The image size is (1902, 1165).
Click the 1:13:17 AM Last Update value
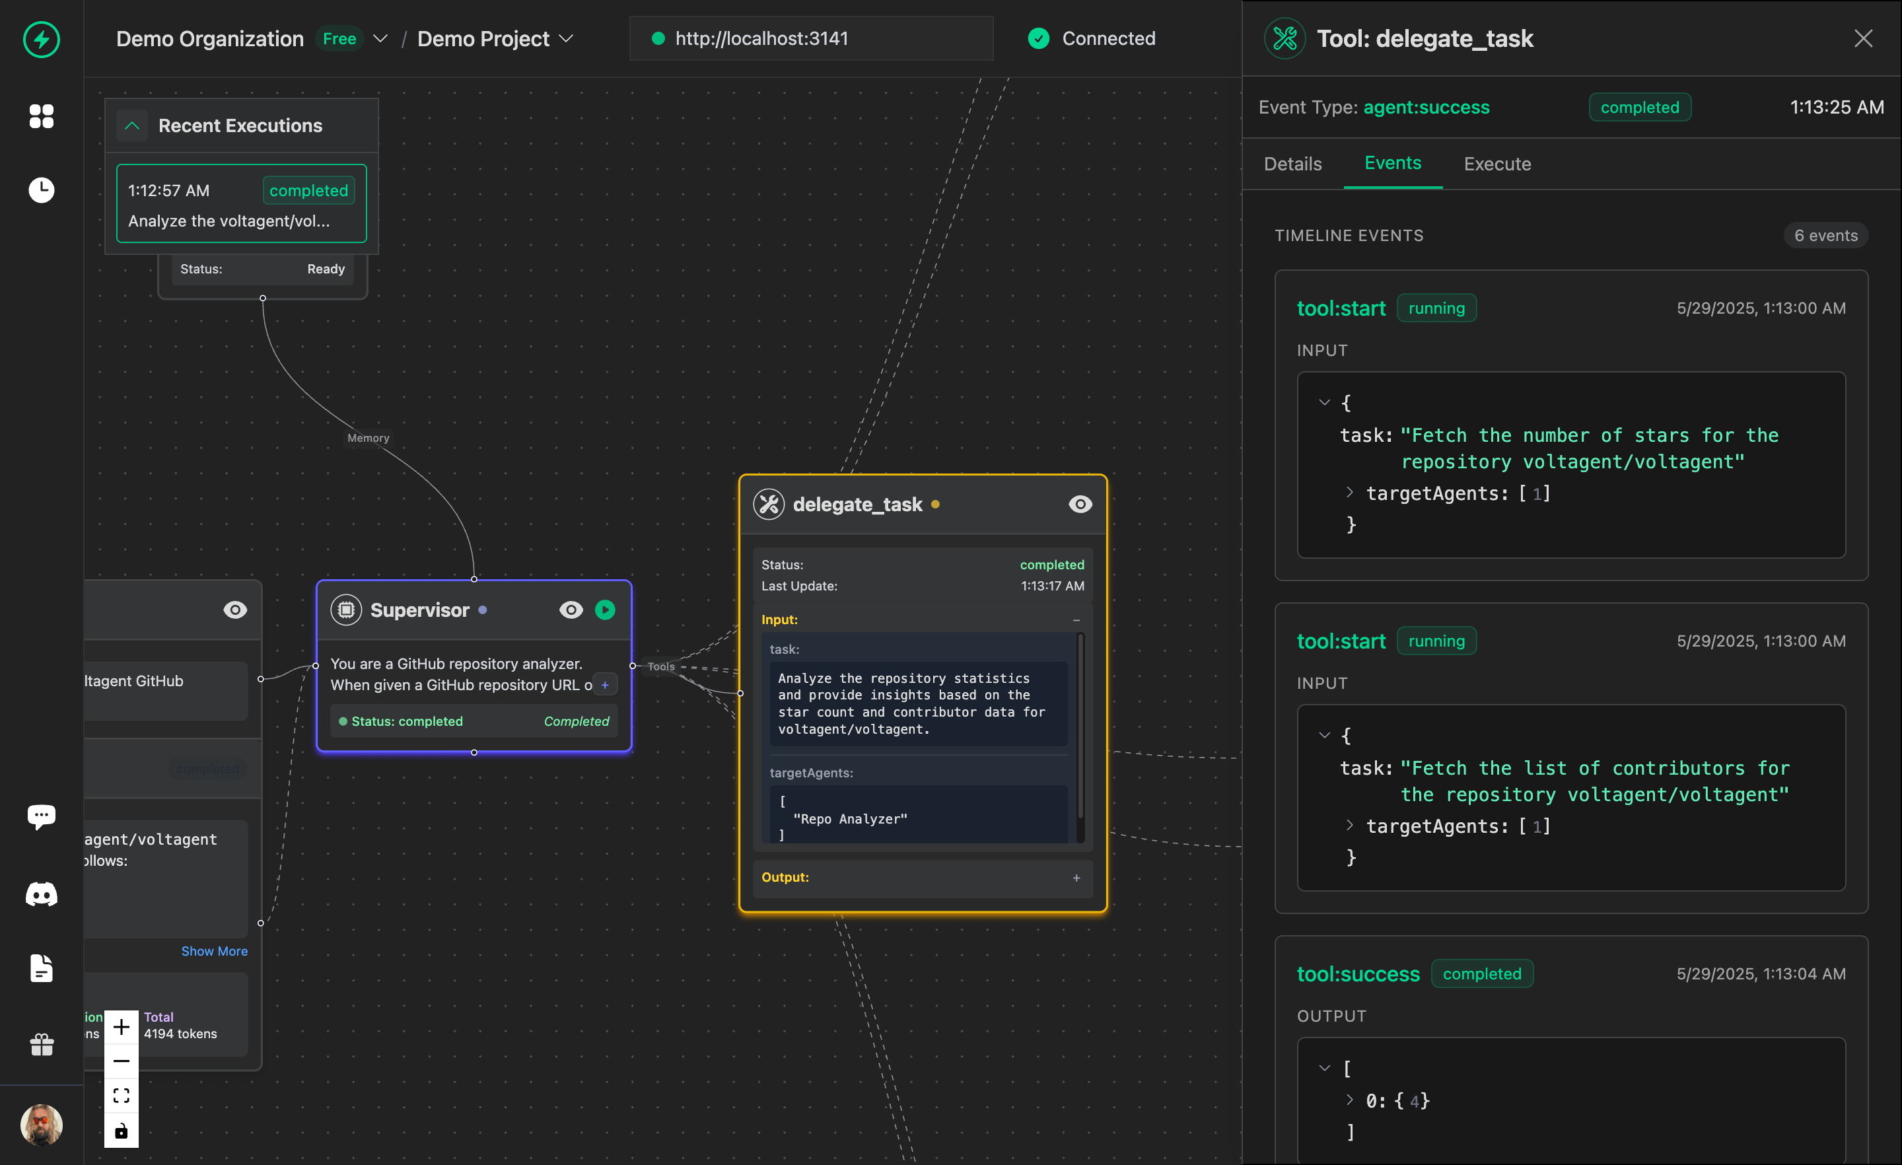coord(1053,586)
